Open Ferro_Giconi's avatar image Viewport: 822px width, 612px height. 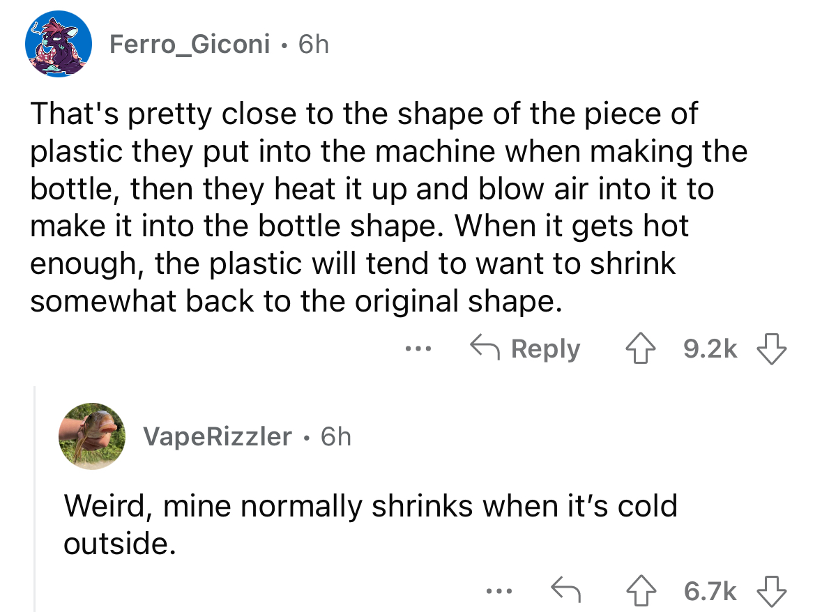(x=59, y=43)
